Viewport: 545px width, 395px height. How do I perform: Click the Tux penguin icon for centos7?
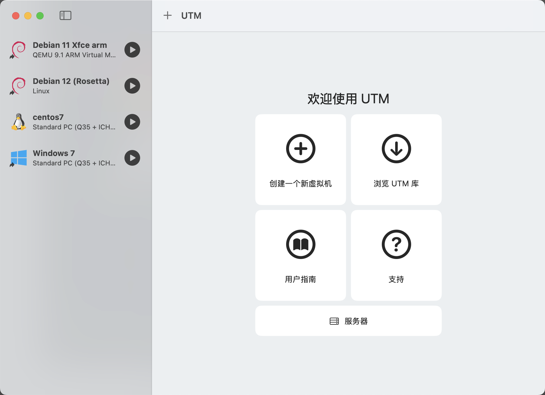(19, 122)
